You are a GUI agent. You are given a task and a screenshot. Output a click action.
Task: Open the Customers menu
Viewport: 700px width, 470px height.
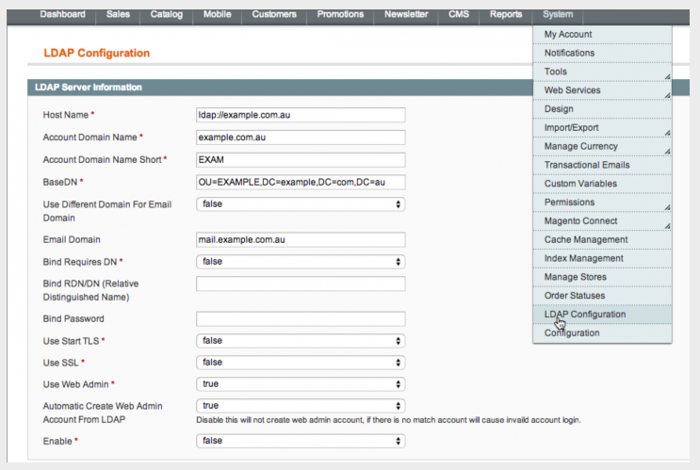(274, 14)
